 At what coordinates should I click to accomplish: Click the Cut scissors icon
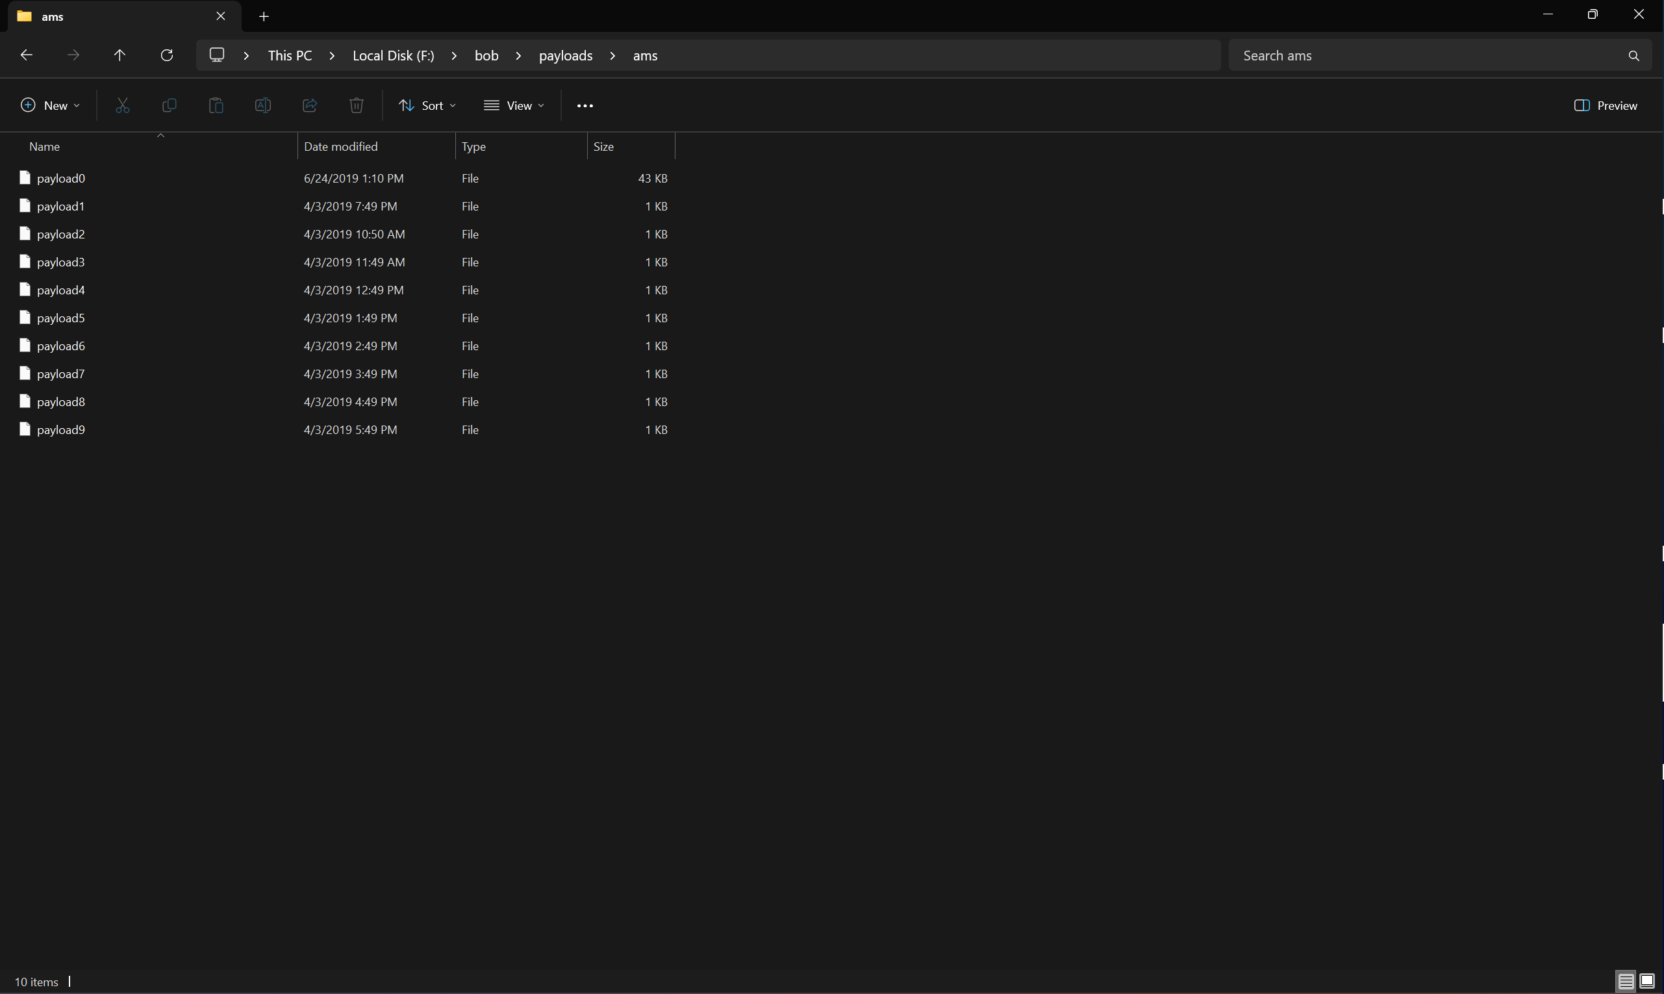(x=123, y=105)
